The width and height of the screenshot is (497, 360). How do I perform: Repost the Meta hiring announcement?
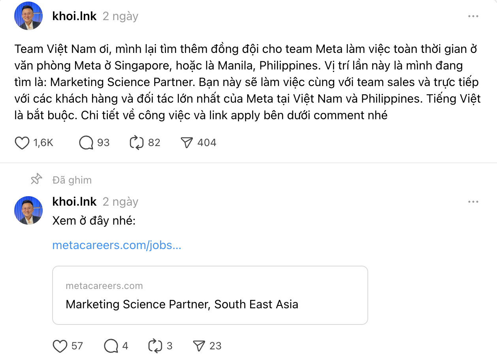(137, 142)
